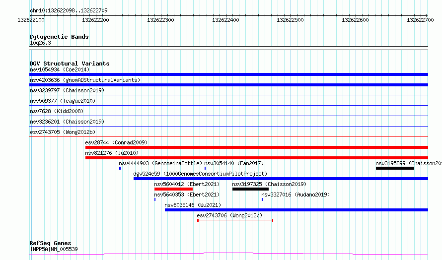Select the small blue nsv3054140 marker
The width and height of the screenshot is (442, 260).
point(205,168)
